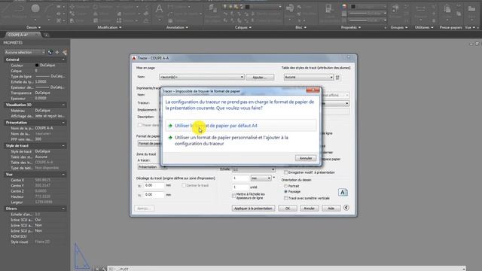
Task: Click Annuler in the paper format alert
Action: pos(306,158)
